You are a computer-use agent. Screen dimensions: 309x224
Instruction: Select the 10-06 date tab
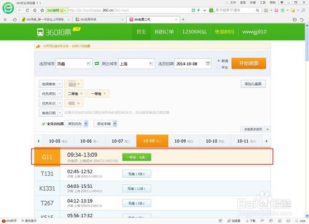tap(90, 141)
